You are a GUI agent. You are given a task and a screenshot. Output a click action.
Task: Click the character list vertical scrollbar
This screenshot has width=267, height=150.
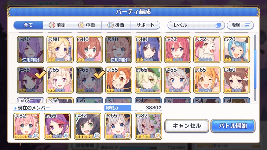pyautogui.click(x=255, y=67)
